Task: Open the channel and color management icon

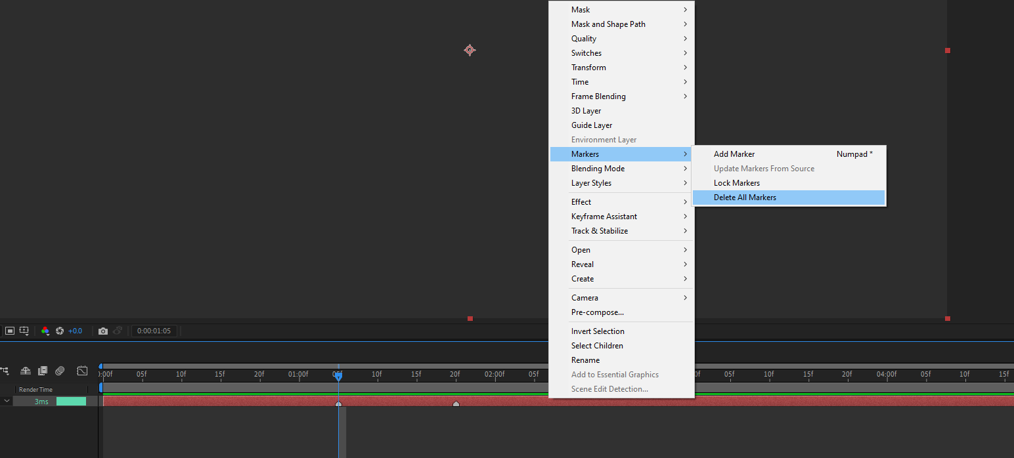Action: point(45,331)
